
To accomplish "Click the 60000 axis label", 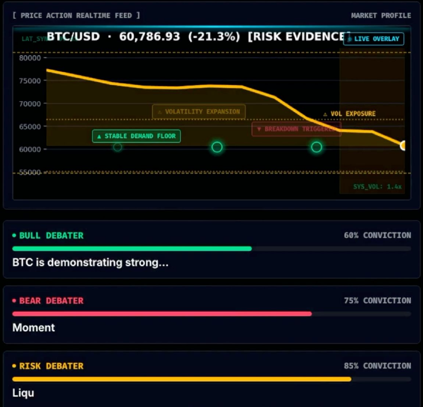I will pos(29,149).
